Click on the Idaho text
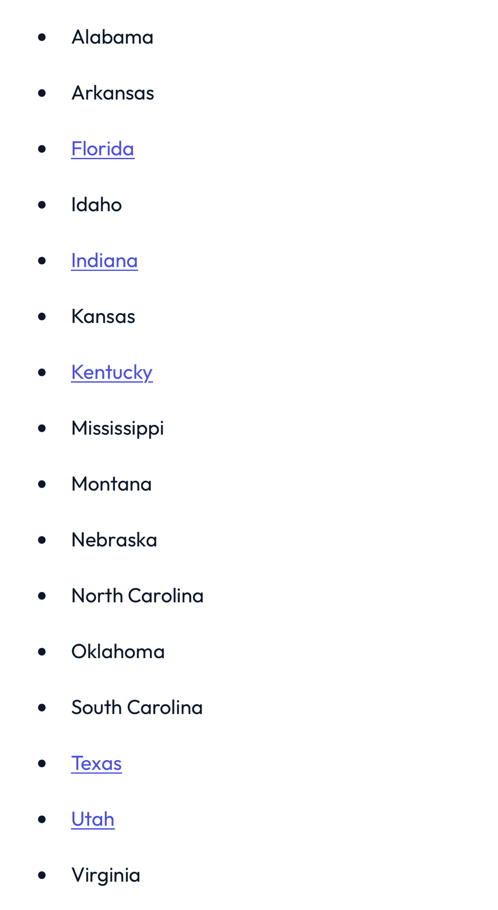 [96, 205]
